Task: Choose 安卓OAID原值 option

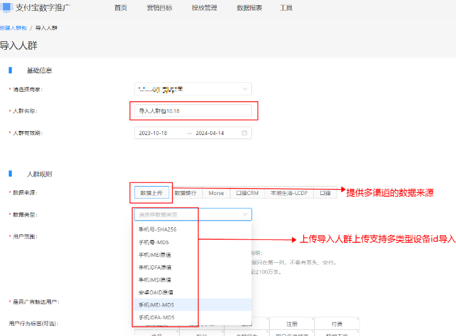Action: pyautogui.click(x=193, y=292)
